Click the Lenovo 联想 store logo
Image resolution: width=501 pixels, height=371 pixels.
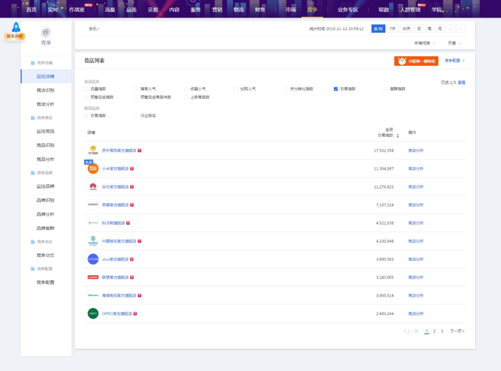coord(93,277)
